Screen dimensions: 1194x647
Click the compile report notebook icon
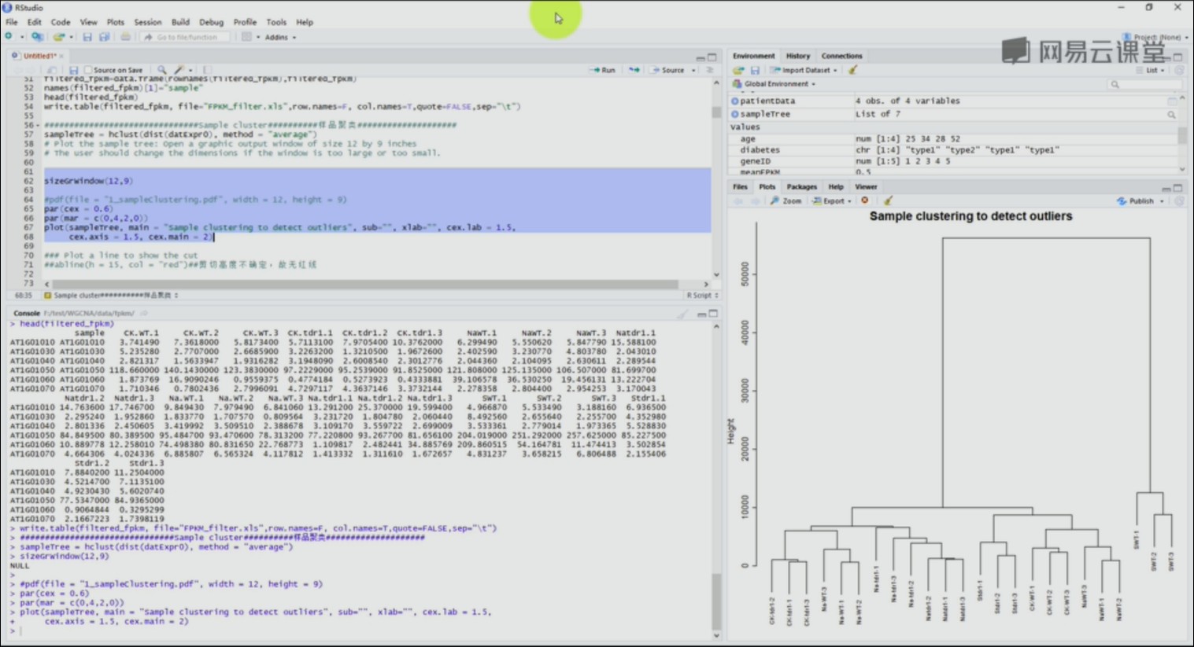pos(208,70)
